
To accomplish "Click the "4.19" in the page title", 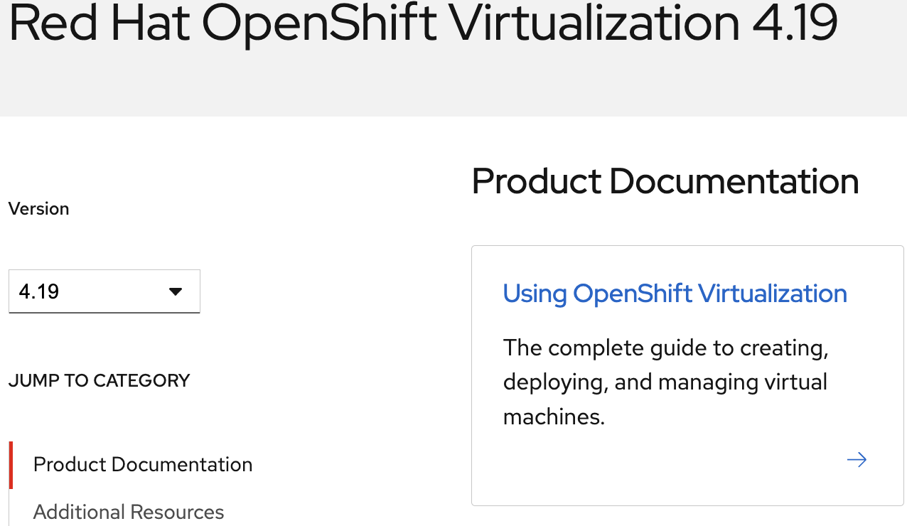I will [x=794, y=23].
